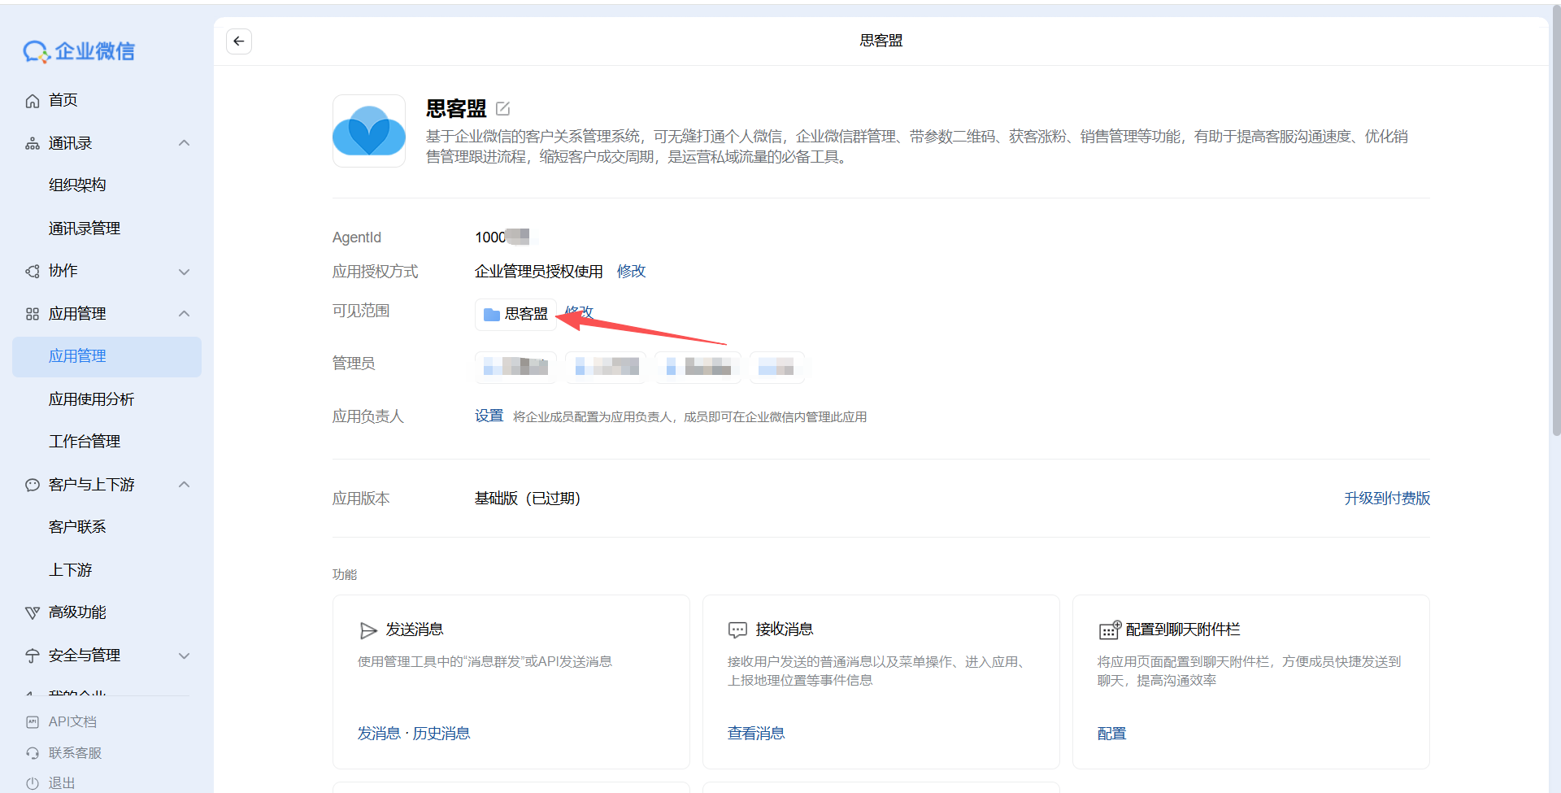1561x793 pixels.
Task: Expand the 协作 menu chevron
Action: 185,272
